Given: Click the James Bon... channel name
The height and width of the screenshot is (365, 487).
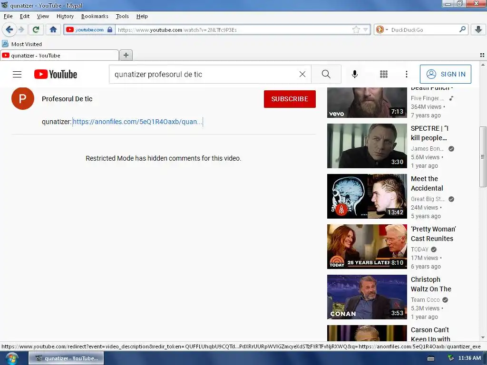Looking at the screenshot, I should pos(427,149).
